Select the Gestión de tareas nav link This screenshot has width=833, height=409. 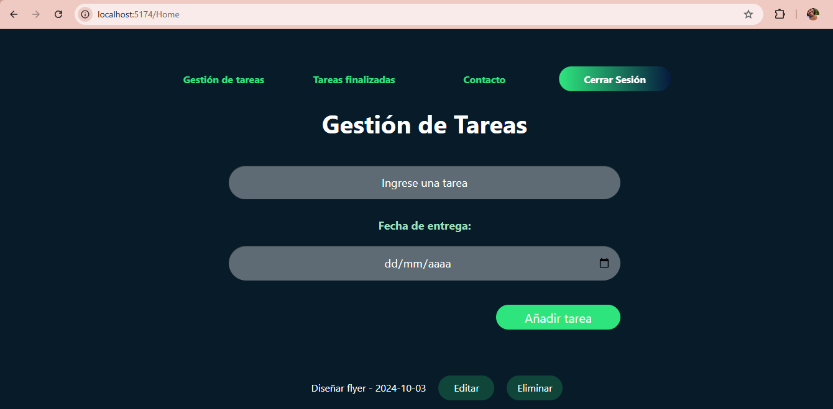click(223, 79)
